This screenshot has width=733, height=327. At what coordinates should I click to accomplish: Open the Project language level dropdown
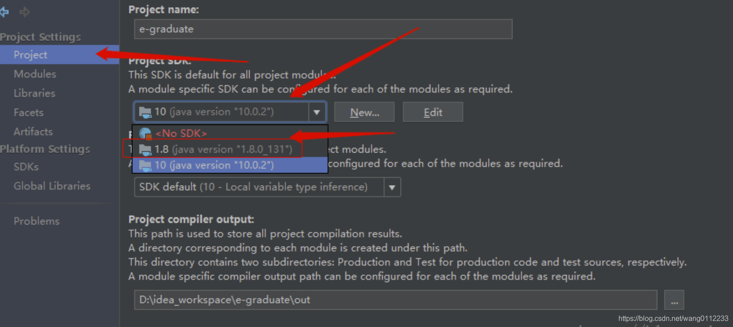pos(392,187)
